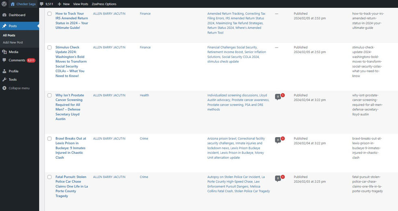
Task: Click the red 9,511 comments badge
Action: 31,60
